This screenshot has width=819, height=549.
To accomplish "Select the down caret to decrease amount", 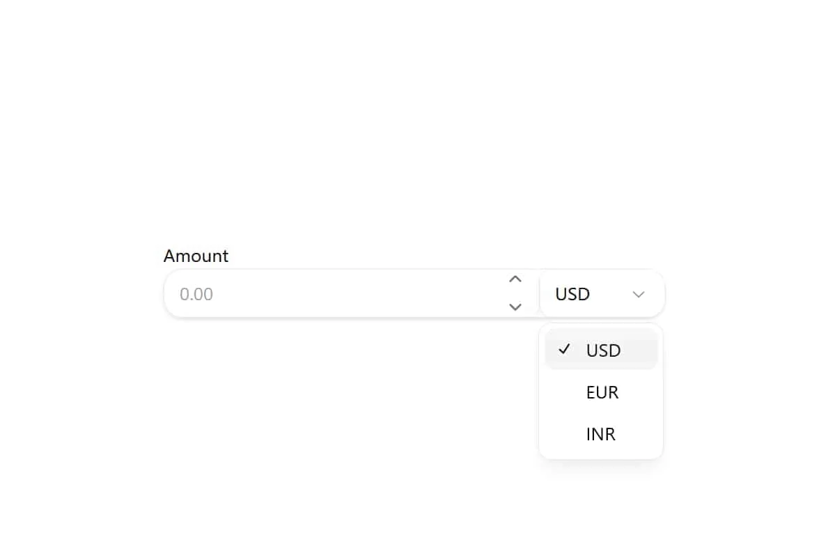I will pos(515,307).
